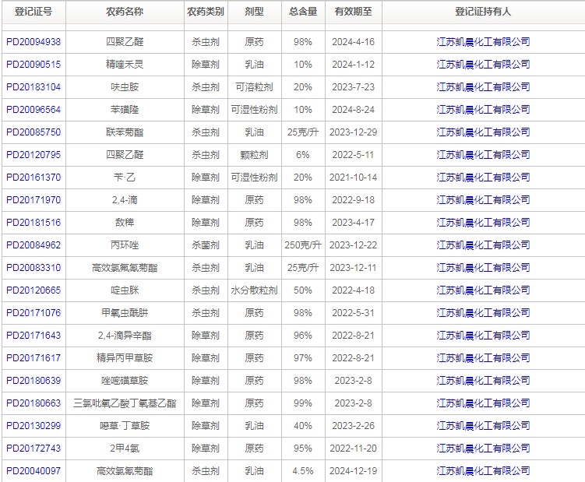
Task: Open registration PD20181516 link
Action: point(33,223)
